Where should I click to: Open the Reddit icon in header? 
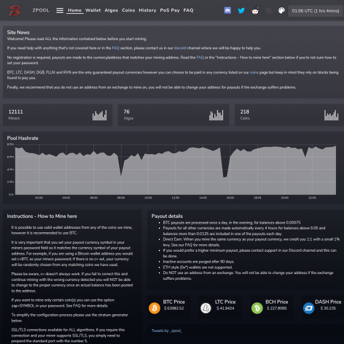pyautogui.click(x=255, y=11)
